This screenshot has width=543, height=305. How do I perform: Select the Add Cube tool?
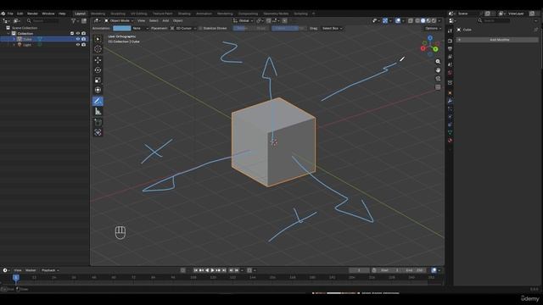pos(98,122)
